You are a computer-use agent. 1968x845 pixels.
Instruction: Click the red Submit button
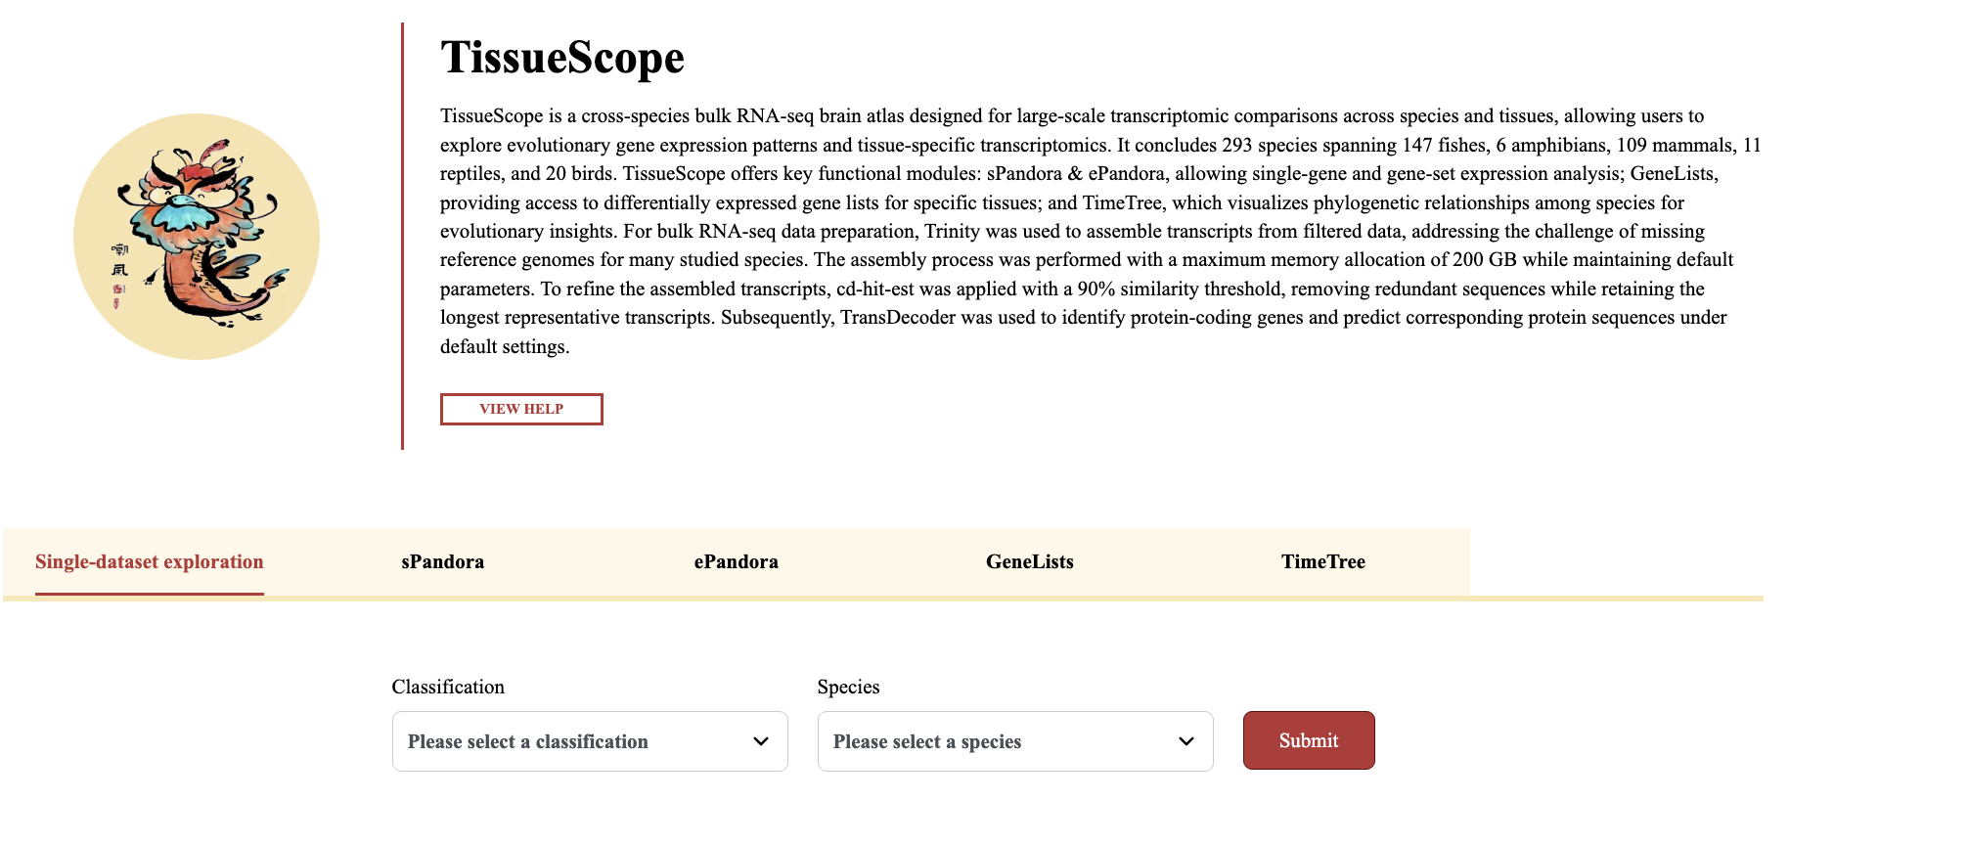tap(1309, 740)
